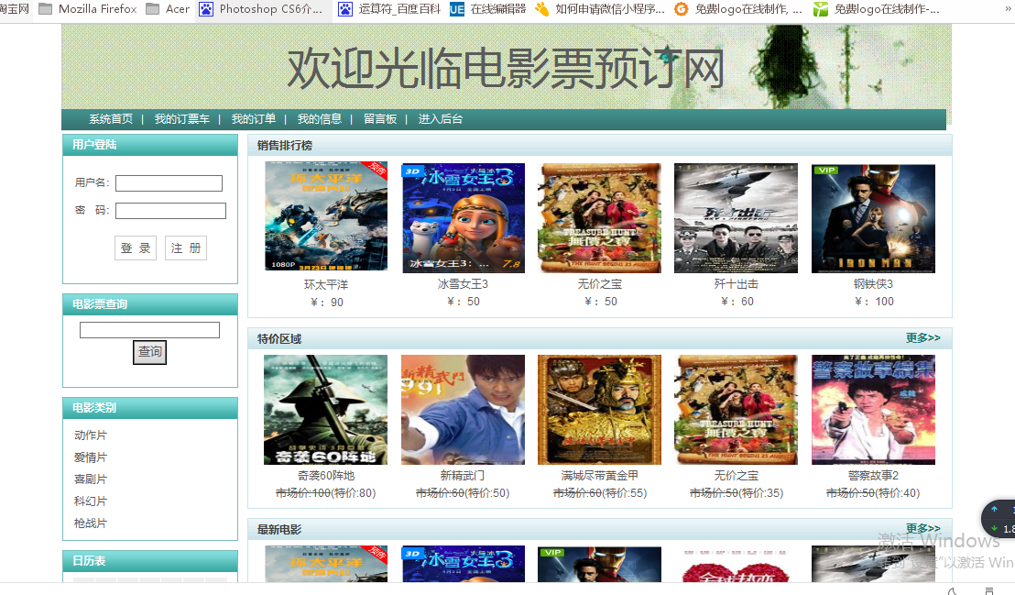1015x595 pixels.
Task: Open 我的订票车 in the navigation bar
Action: [182, 119]
